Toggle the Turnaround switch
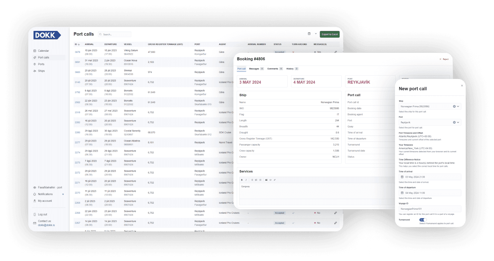Screen dimensions: 494x261 pyautogui.click(x=423, y=220)
